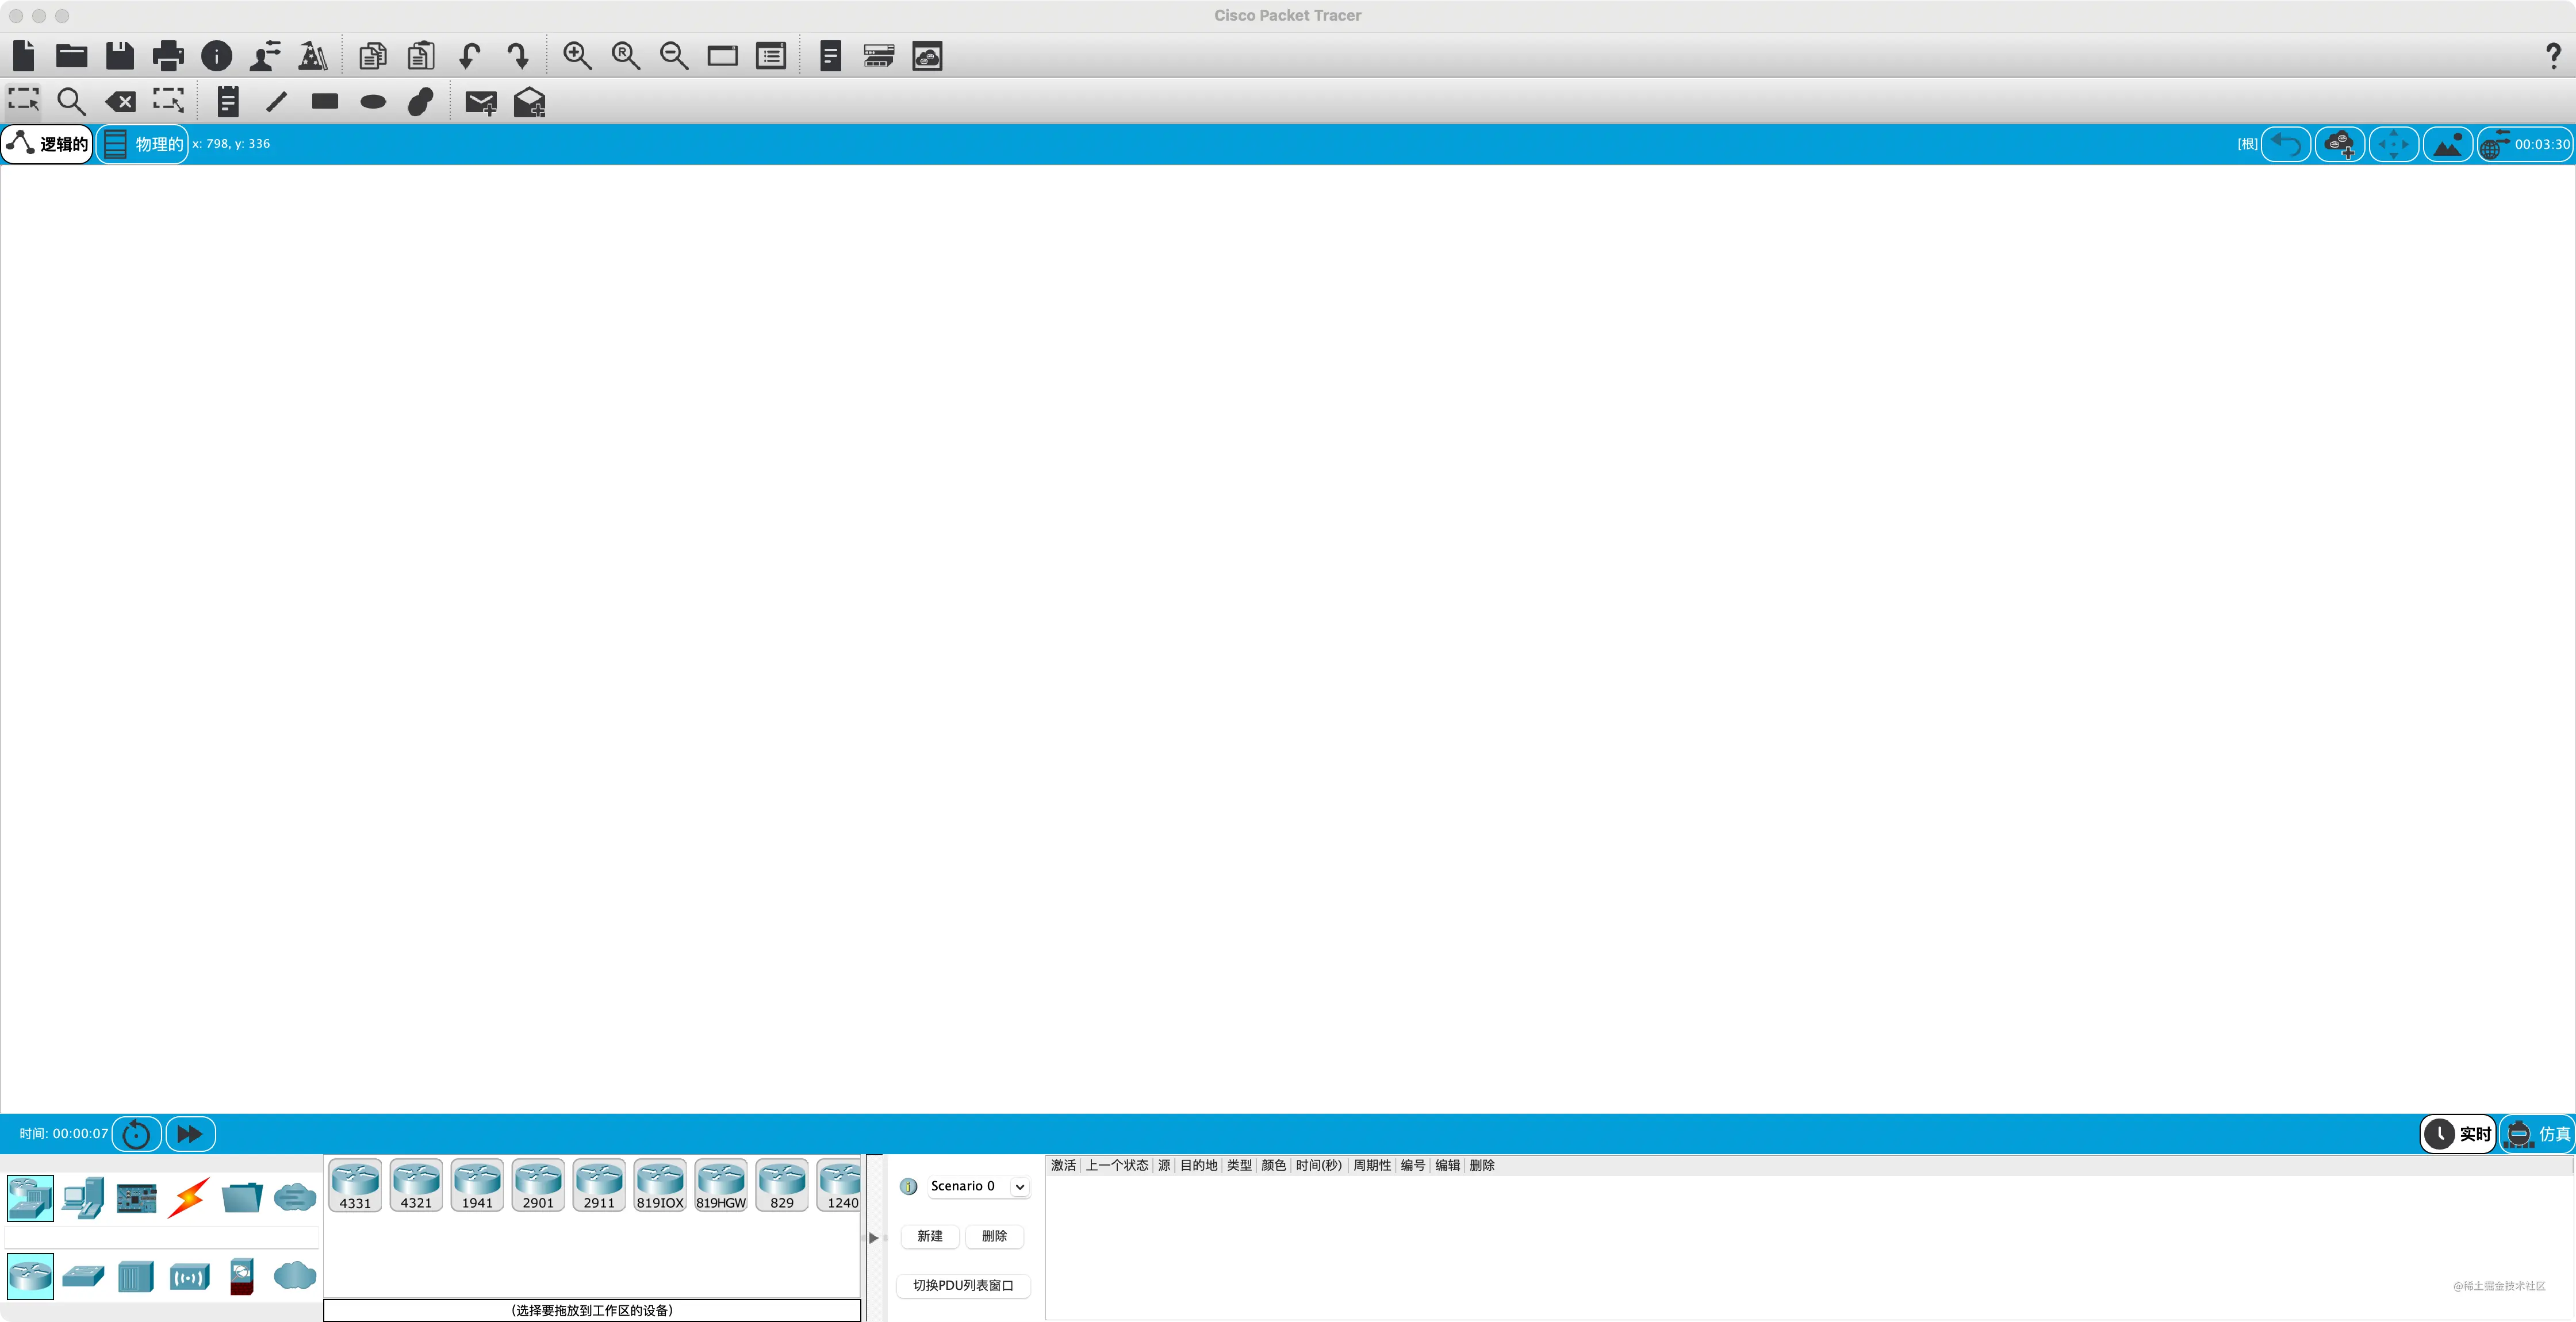
Task: Print the workspace with the printer icon
Action: click(168, 55)
